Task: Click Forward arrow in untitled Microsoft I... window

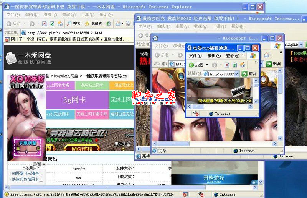Action: coord(180,55)
